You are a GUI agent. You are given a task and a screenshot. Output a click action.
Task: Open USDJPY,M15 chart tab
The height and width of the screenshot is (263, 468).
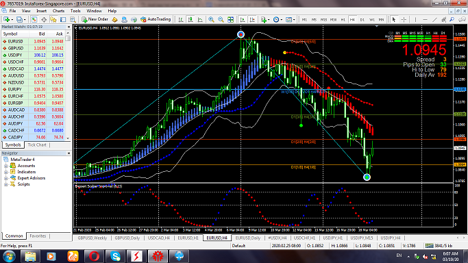(x=361, y=238)
